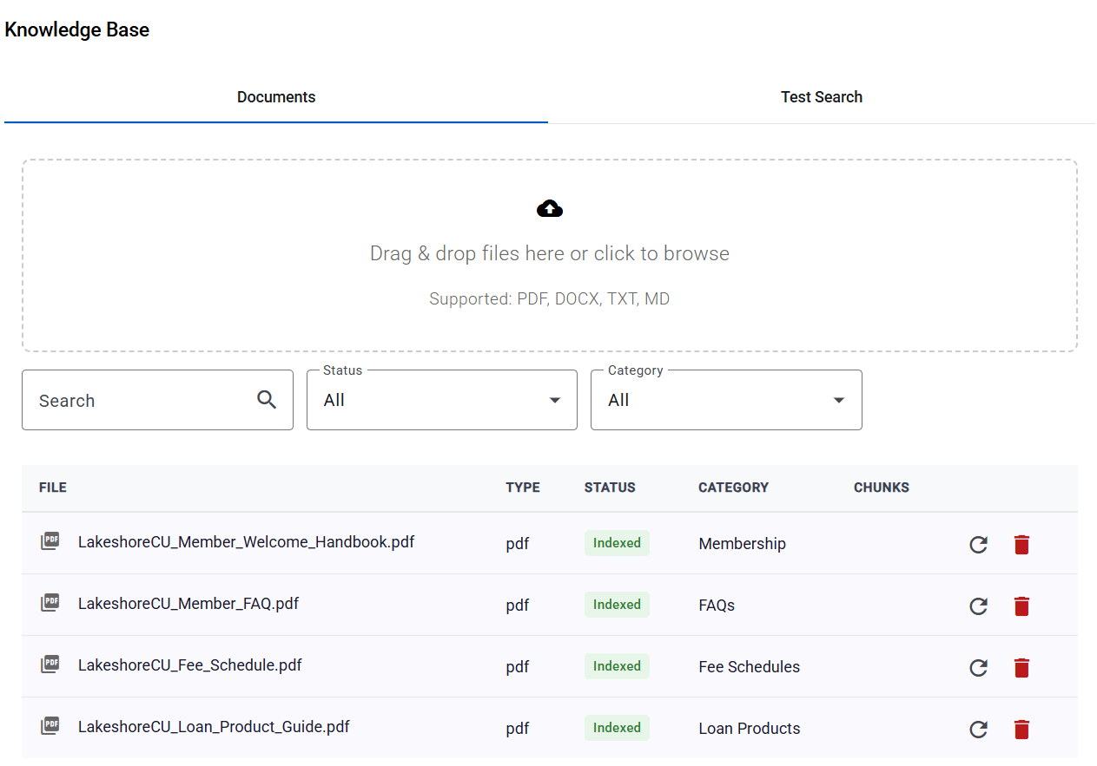Click Indexed badge in Loan_Product_Guide row

point(617,728)
